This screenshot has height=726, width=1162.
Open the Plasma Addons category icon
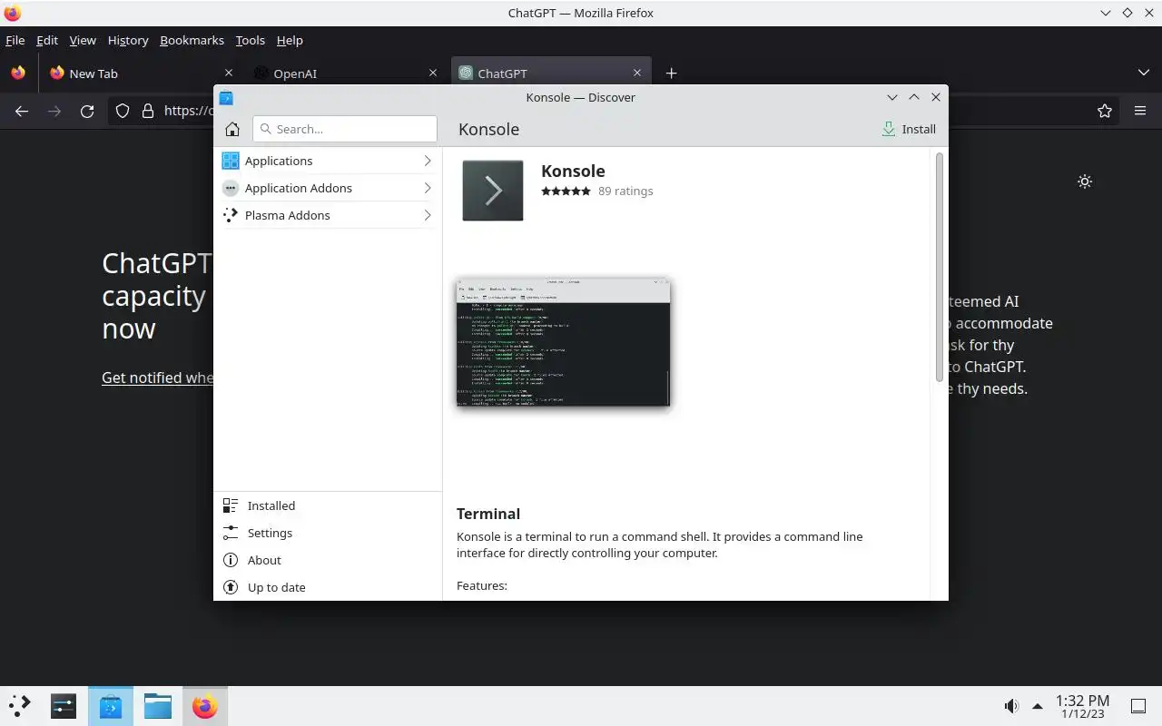(x=231, y=215)
